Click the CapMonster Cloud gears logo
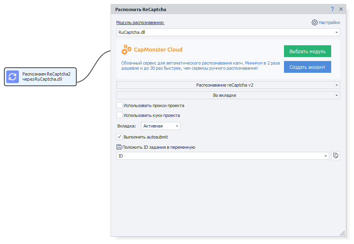This screenshot has width=354, height=244. (127, 50)
